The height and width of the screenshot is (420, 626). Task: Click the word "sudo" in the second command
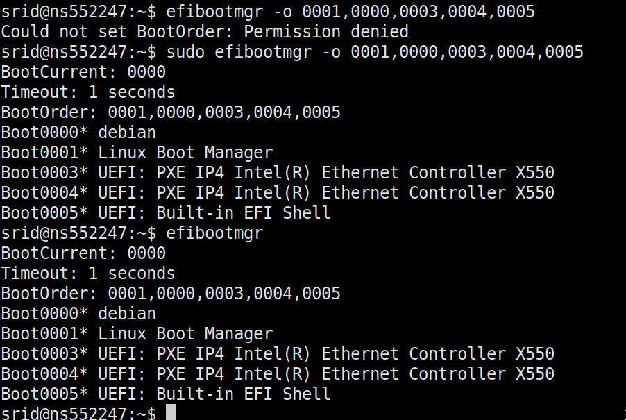coord(185,52)
